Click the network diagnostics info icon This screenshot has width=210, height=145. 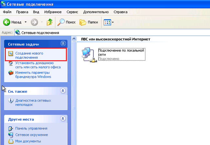click(10, 101)
